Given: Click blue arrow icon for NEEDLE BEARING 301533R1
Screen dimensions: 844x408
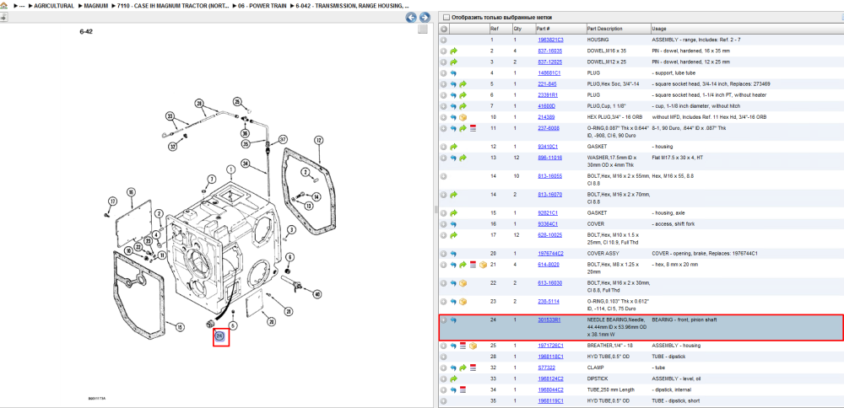Looking at the screenshot, I should 454,320.
